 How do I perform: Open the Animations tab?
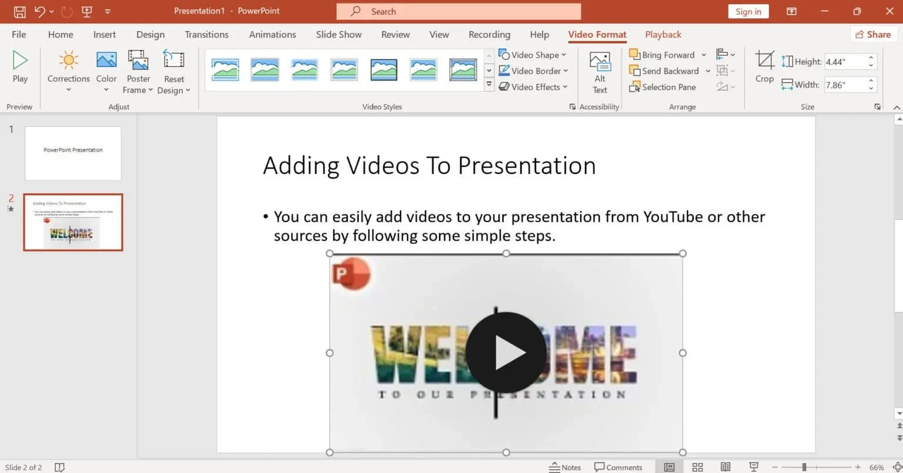tap(272, 34)
